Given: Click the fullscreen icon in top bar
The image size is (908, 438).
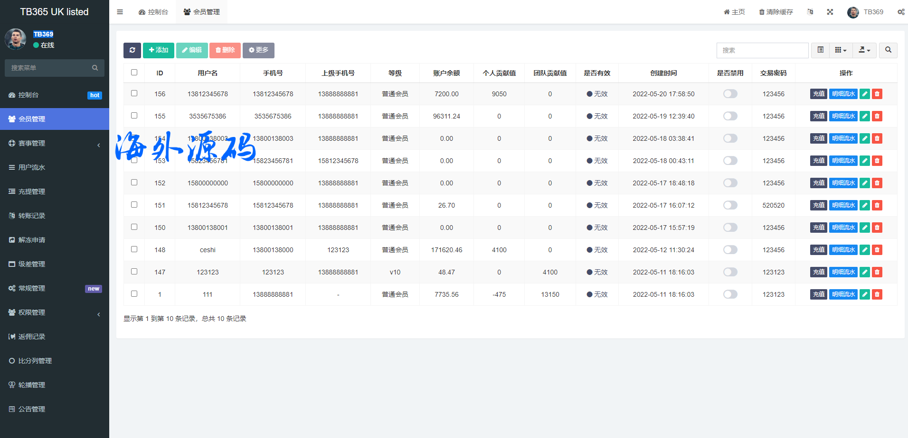Looking at the screenshot, I should click(x=830, y=12).
